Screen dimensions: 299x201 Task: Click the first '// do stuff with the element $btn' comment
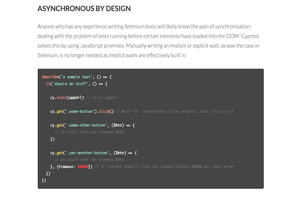tap(89, 132)
